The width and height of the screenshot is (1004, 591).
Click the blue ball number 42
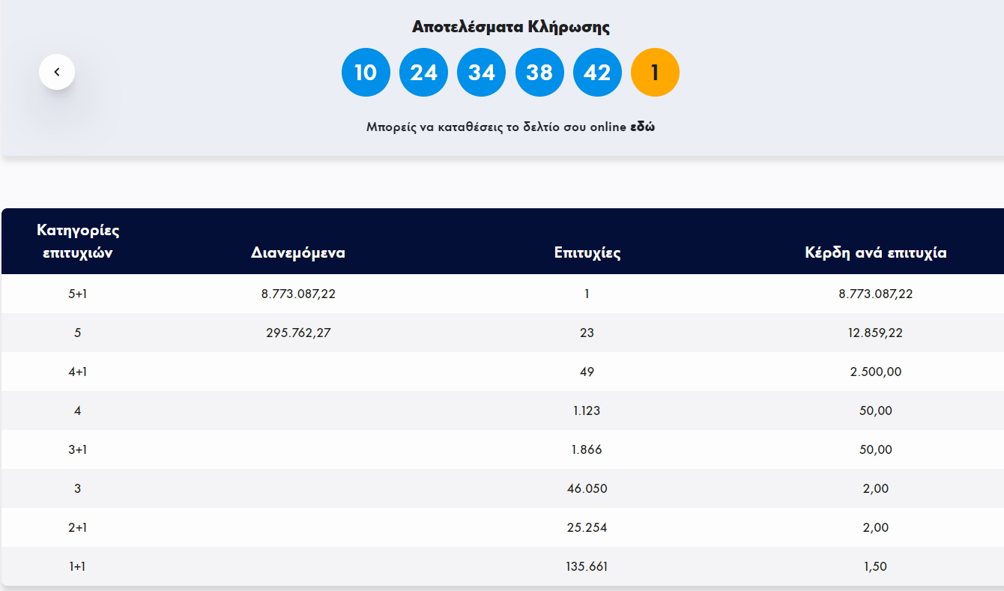tap(597, 73)
